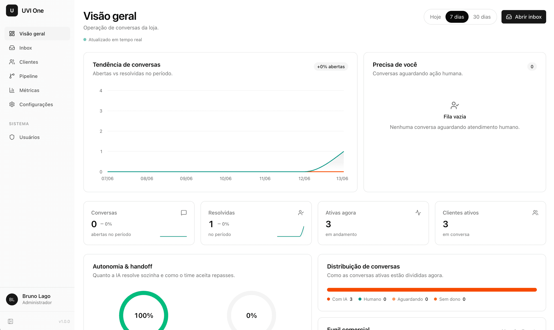This screenshot has width=554, height=330.
Task: Click the +0% abertas badge
Action: pyautogui.click(x=331, y=67)
